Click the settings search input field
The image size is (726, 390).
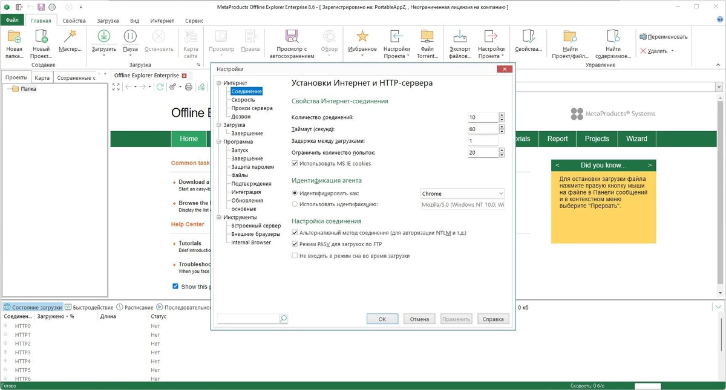coord(248,319)
